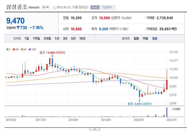Screen dimensions: 187x133
Task: Click the down-triangle icon beside 730
Action: point(18,28)
